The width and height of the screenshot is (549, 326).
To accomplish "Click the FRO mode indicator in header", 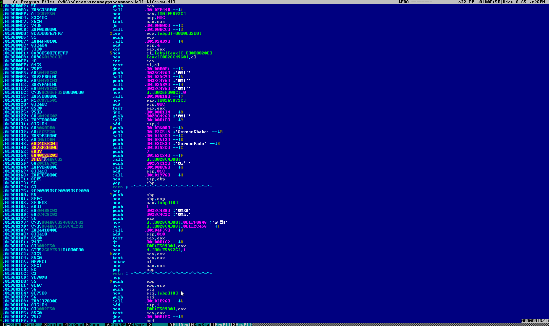I will tap(404, 2).
